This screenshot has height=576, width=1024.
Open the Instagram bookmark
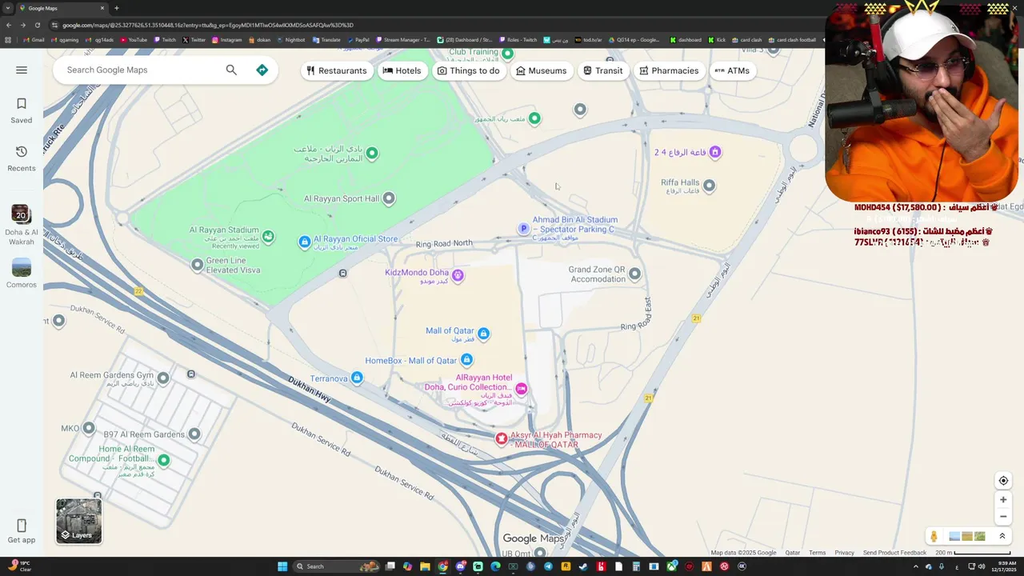coord(226,40)
